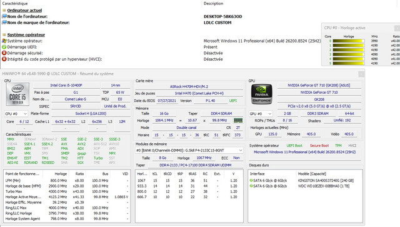
Task: Click the green TPM status label
Action: click(x=338, y=146)
